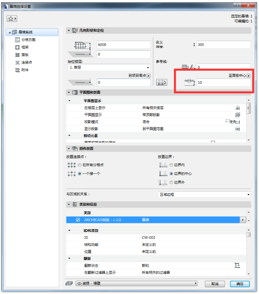Click the 投影模式 row icon
The height and width of the screenshot is (294, 259).
tap(233, 122)
